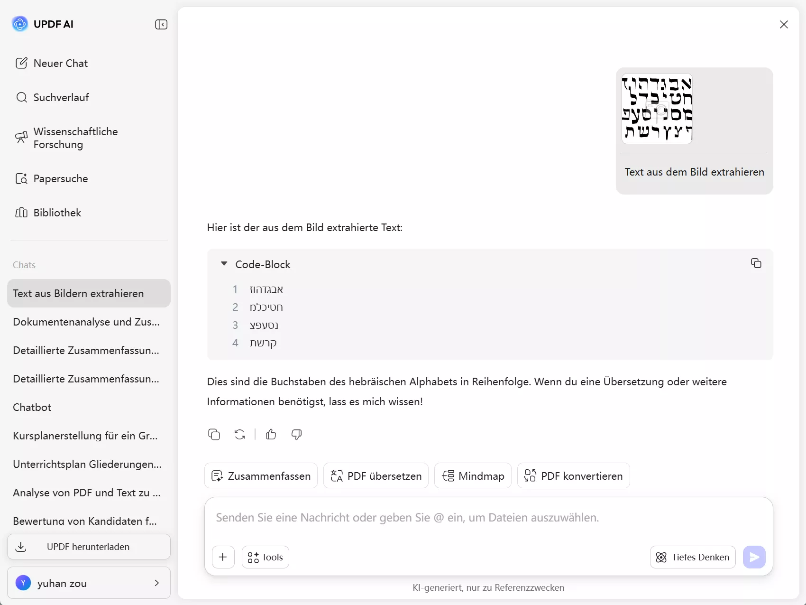This screenshot has height=605, width=806.
Task: Open the Hebrew alphabet image thumbnail
Action: pyautogui.click(x=657, y=108)
